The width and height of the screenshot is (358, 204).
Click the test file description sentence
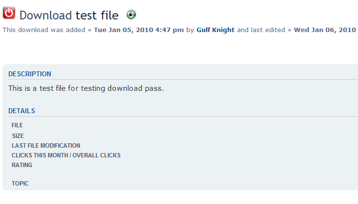click(x=86, y=89)
